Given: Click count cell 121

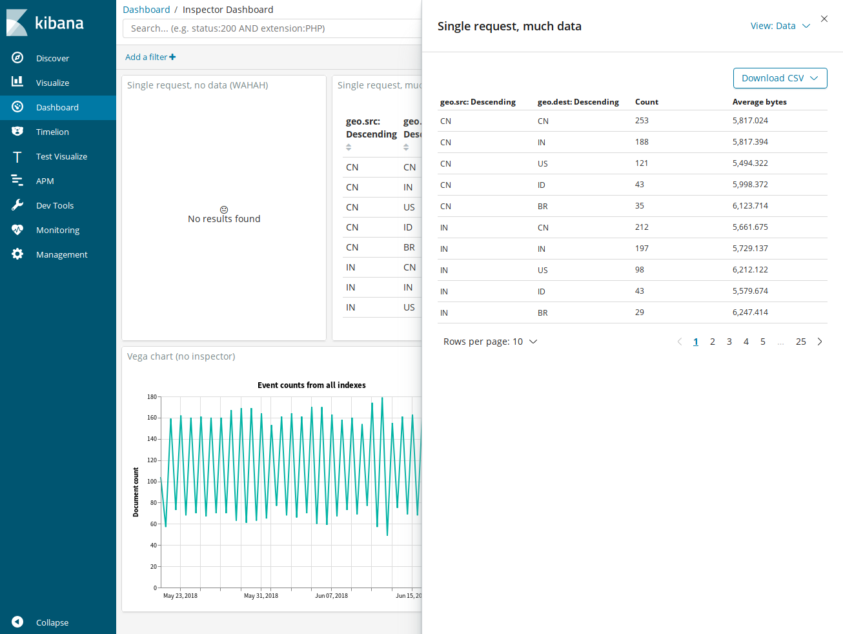Looking at the screenshot, I should click(642, 163).
